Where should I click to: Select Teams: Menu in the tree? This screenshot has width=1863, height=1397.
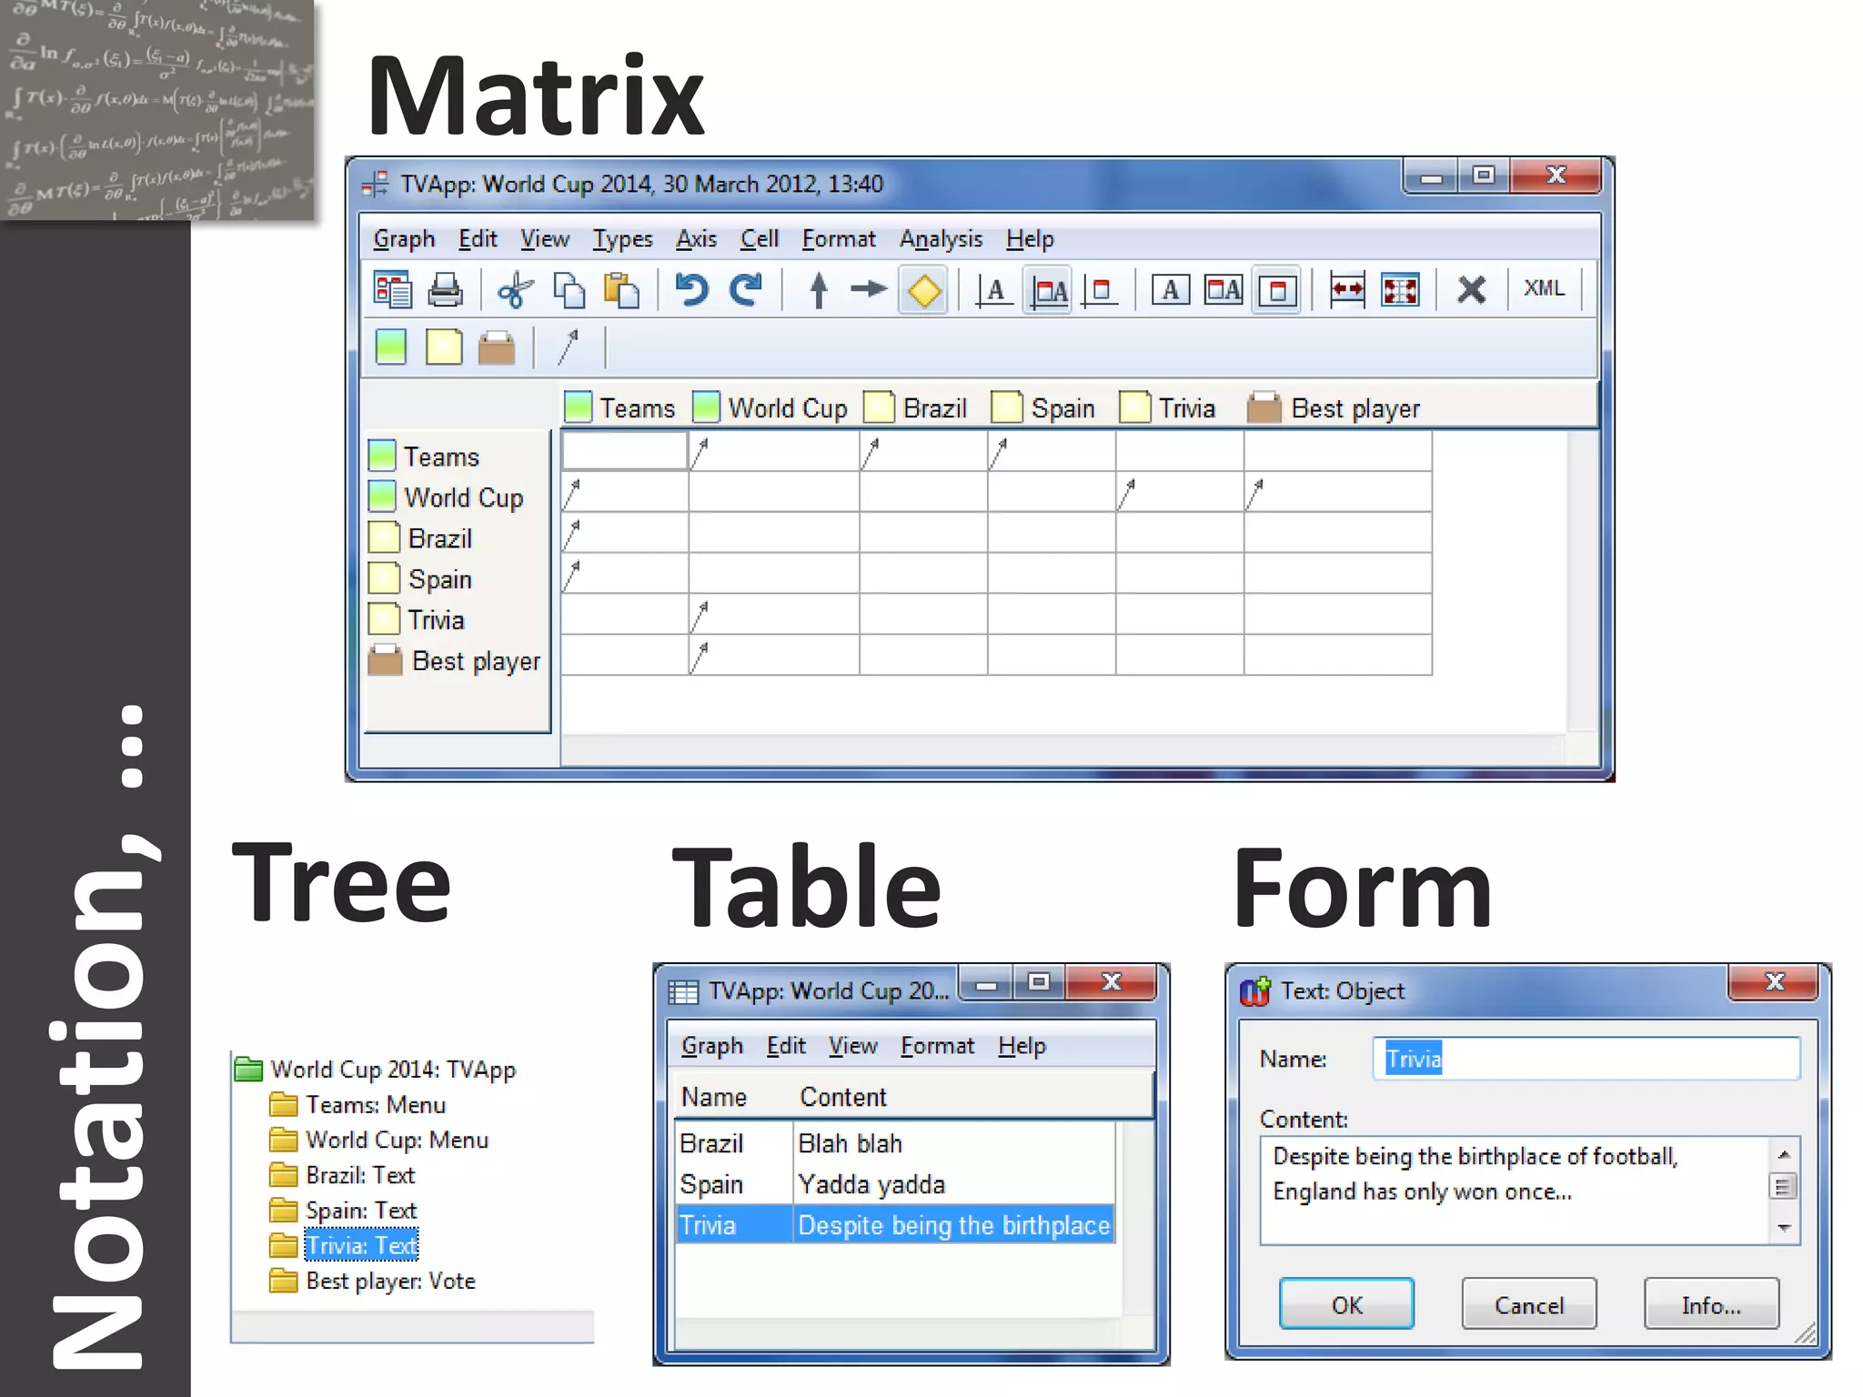pyautogui.click(x=357, y=1105)
